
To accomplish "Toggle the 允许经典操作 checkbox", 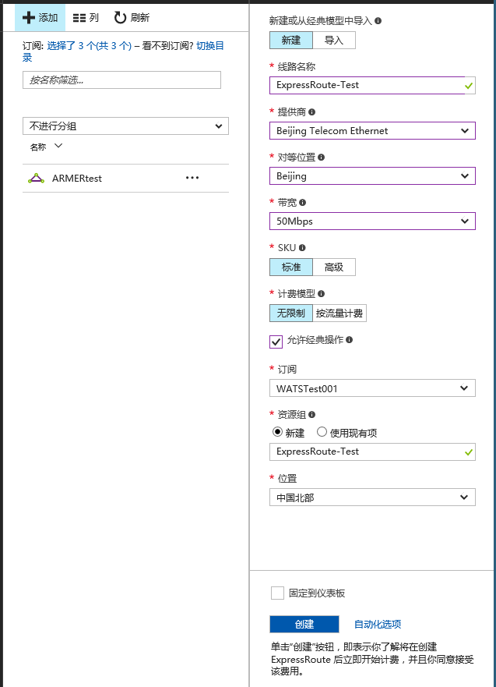I will coord(276,341).
